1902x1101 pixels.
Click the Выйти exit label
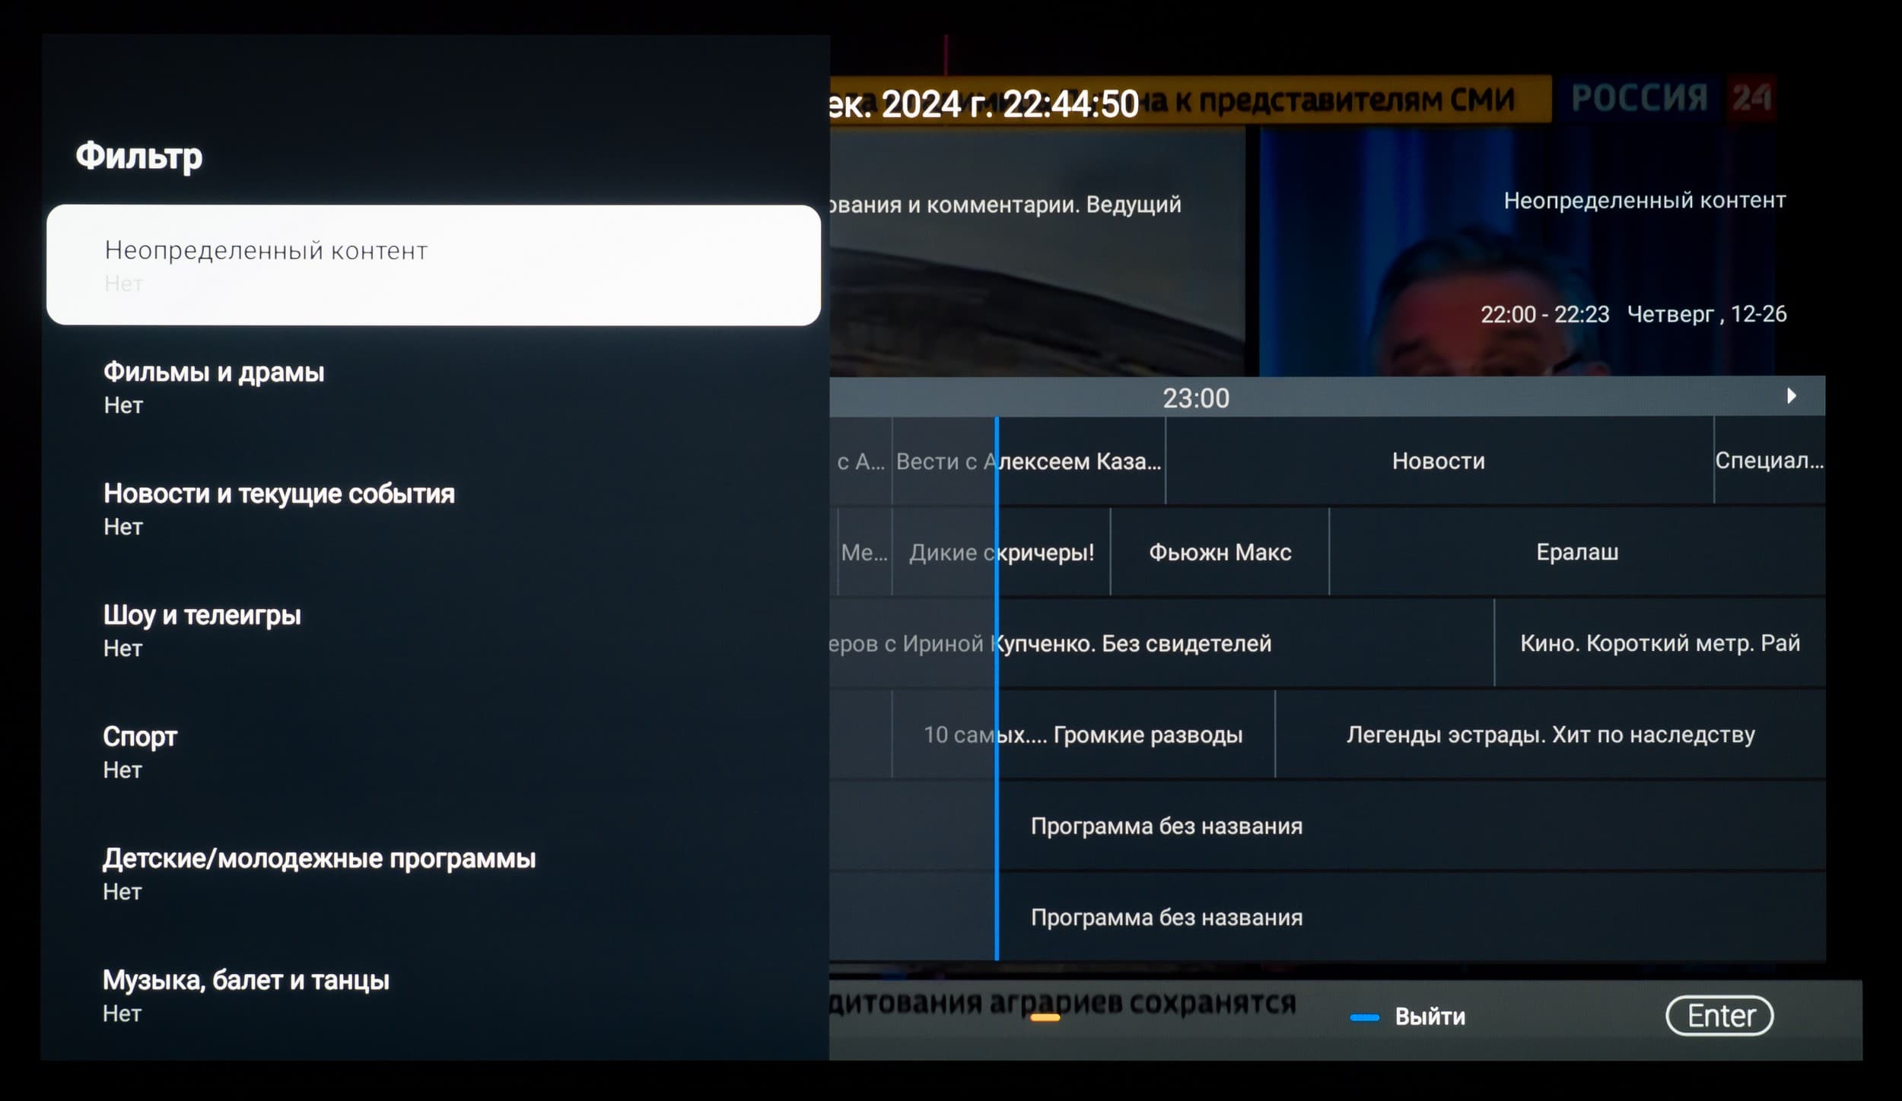pos(1430,1017)
